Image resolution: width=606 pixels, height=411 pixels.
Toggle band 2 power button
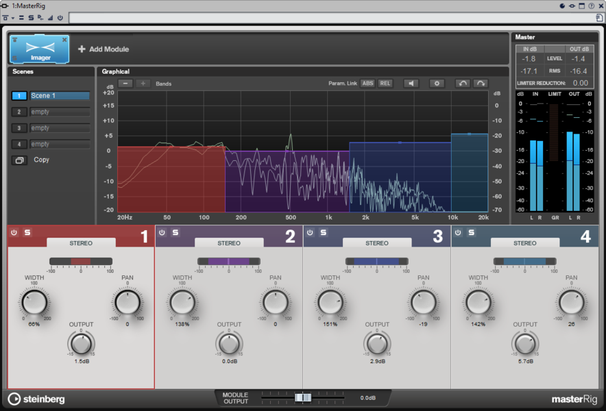coord(162,232)
